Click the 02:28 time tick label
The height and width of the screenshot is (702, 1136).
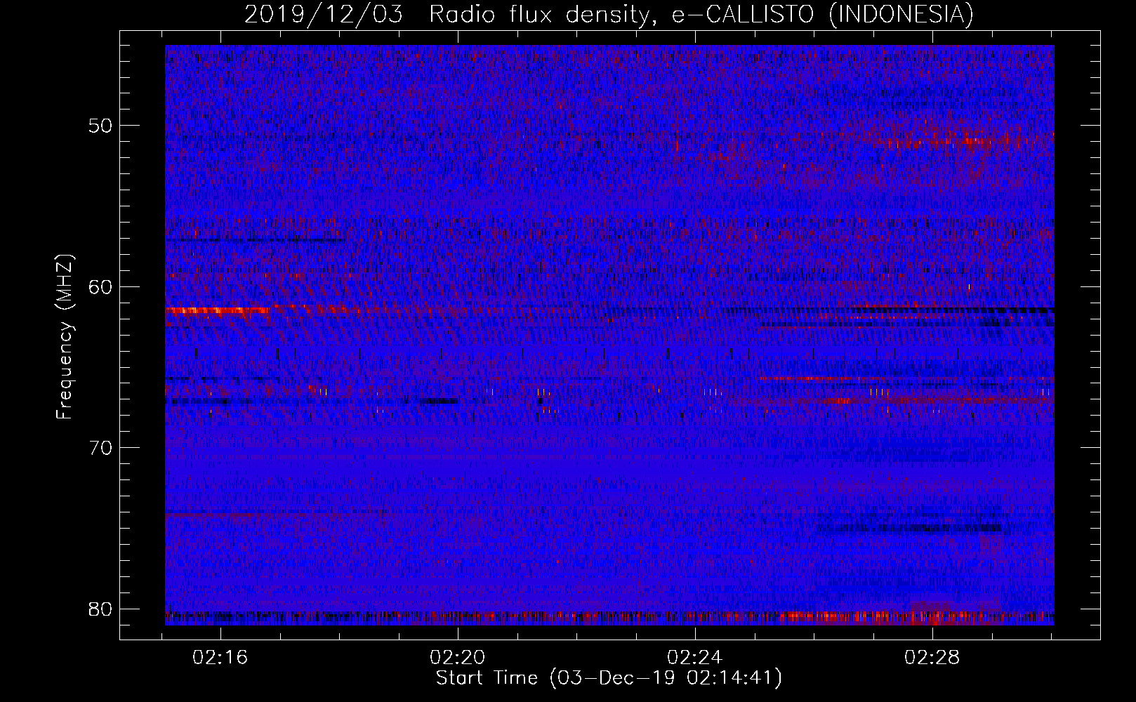point(932,658)
